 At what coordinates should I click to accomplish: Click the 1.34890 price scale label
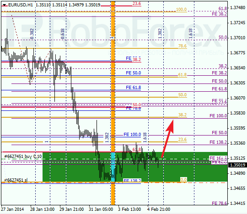pos(238,173)
